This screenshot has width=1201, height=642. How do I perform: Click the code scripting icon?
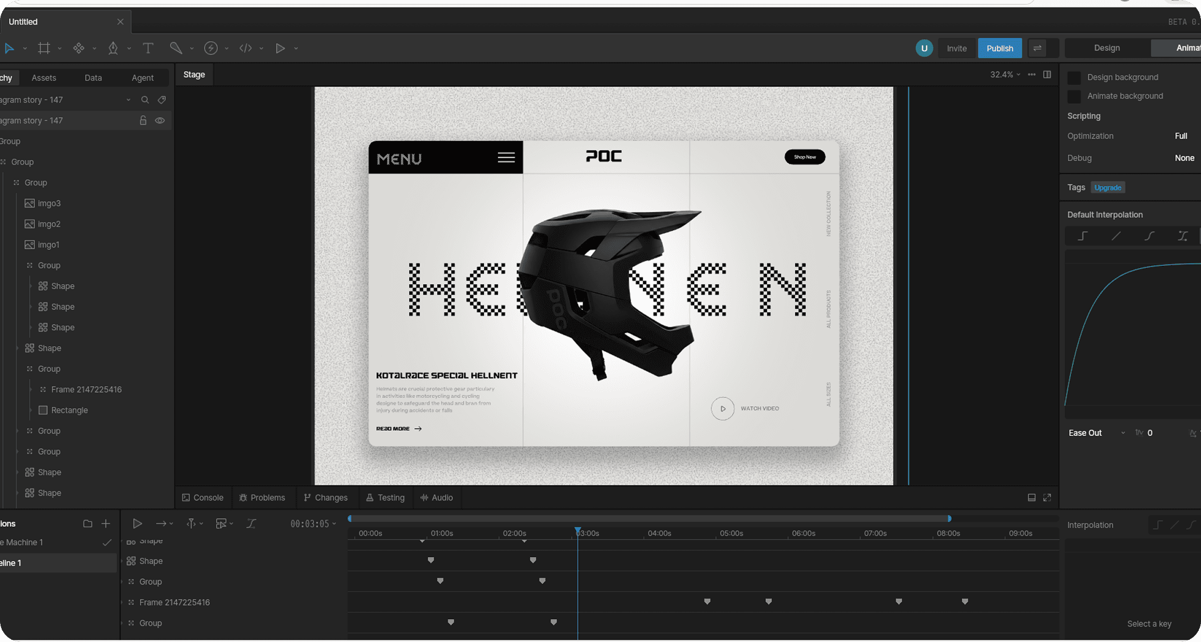[246, 48]
